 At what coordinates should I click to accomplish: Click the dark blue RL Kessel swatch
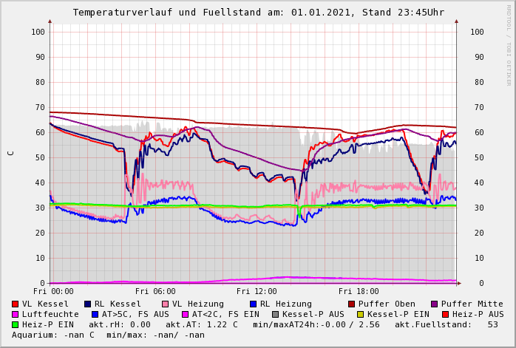(87, 304)
